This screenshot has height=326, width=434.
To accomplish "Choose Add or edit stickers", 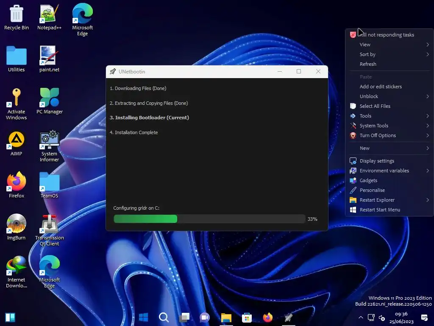I will pyautogui.click(x=390, y=87).
